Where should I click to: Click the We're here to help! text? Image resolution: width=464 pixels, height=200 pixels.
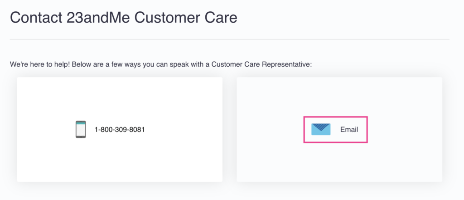[40, 64]
